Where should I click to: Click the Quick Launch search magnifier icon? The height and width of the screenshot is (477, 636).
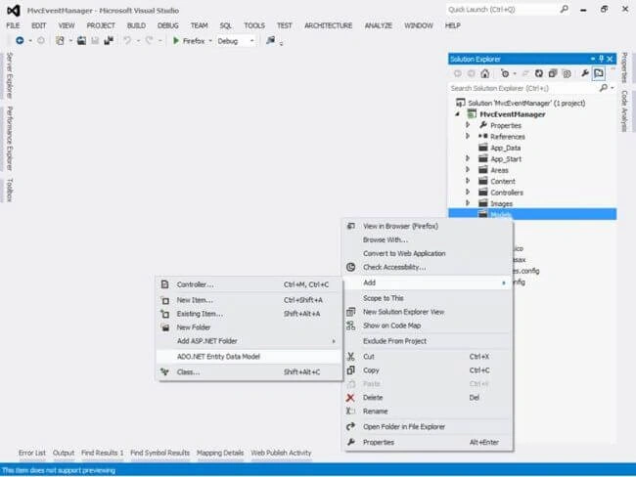pyautogui.click(x=565, y=9)
